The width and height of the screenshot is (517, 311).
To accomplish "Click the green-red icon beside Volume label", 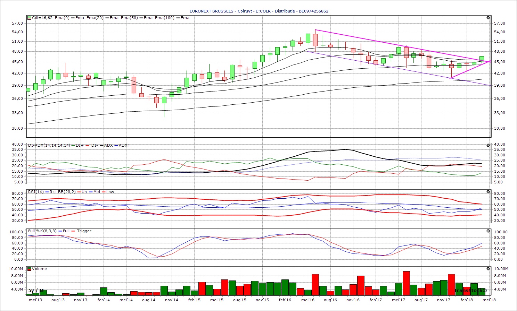I will pos(30,269).
